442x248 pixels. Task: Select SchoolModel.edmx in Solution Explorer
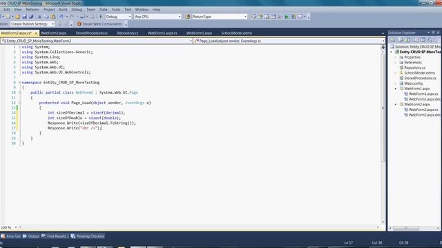pyautogui.click(x=419, y=73)
